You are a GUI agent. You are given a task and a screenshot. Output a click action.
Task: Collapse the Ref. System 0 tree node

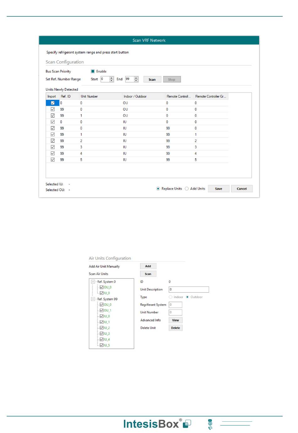93,282
